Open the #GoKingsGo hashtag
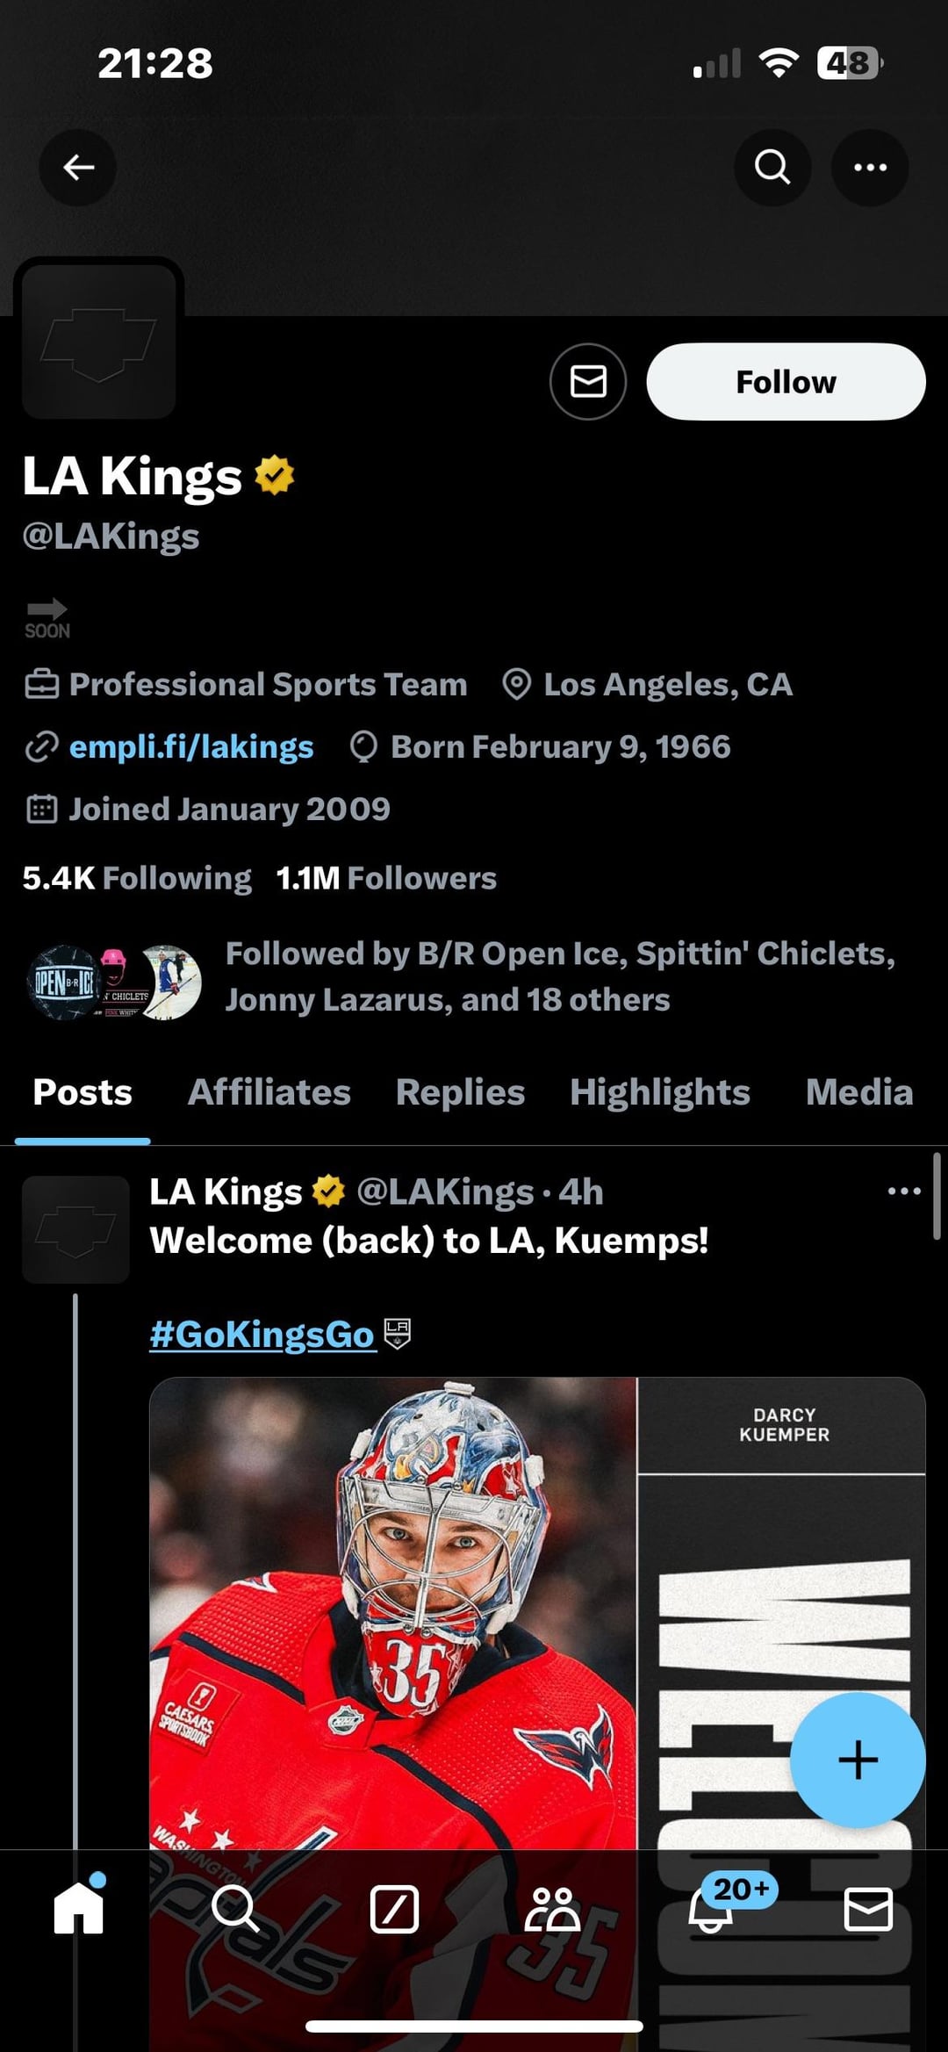948x2052 pixels. point(262,1335)
